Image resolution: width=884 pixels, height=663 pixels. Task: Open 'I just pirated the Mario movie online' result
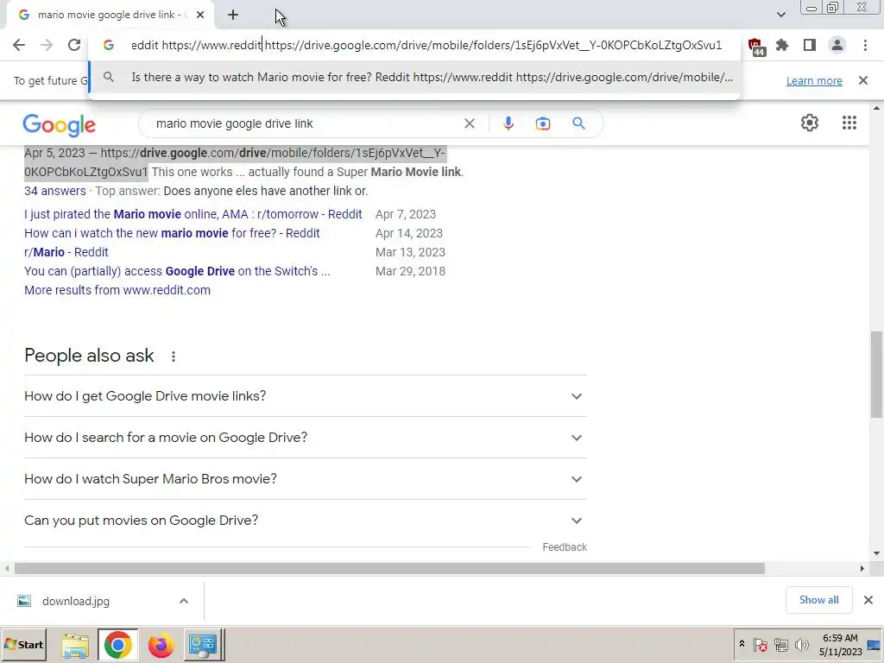(x=193, y=214)
